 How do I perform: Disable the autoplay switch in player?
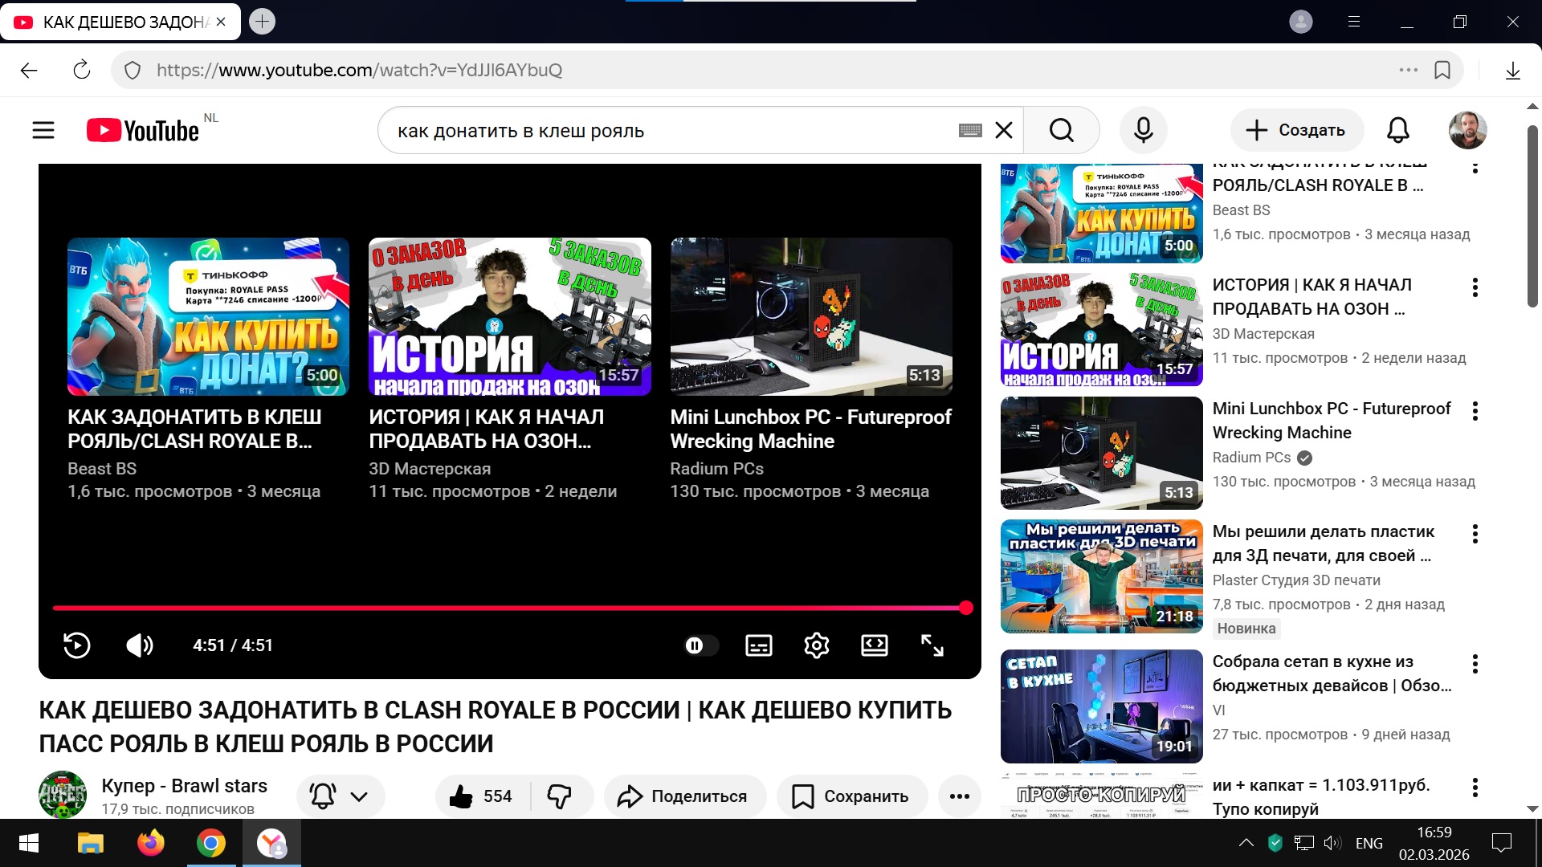point(700,645)
